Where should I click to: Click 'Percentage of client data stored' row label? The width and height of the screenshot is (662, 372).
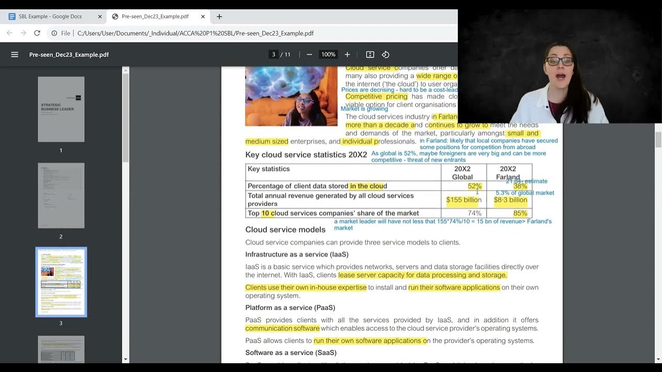317,186
